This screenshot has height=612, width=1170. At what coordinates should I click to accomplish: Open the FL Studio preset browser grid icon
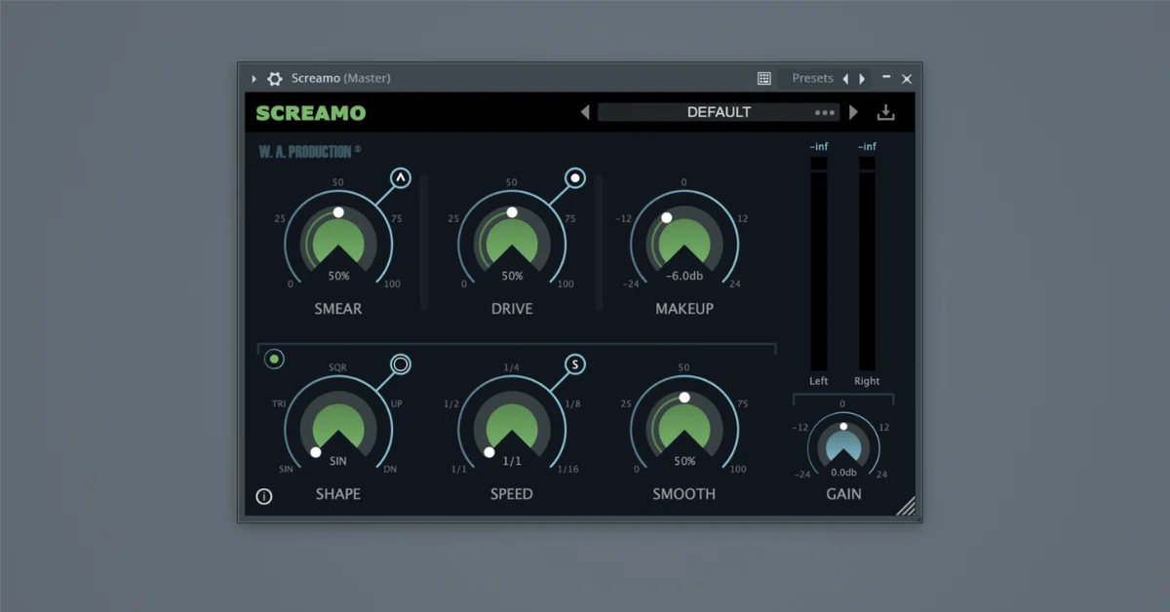[764, 79]
